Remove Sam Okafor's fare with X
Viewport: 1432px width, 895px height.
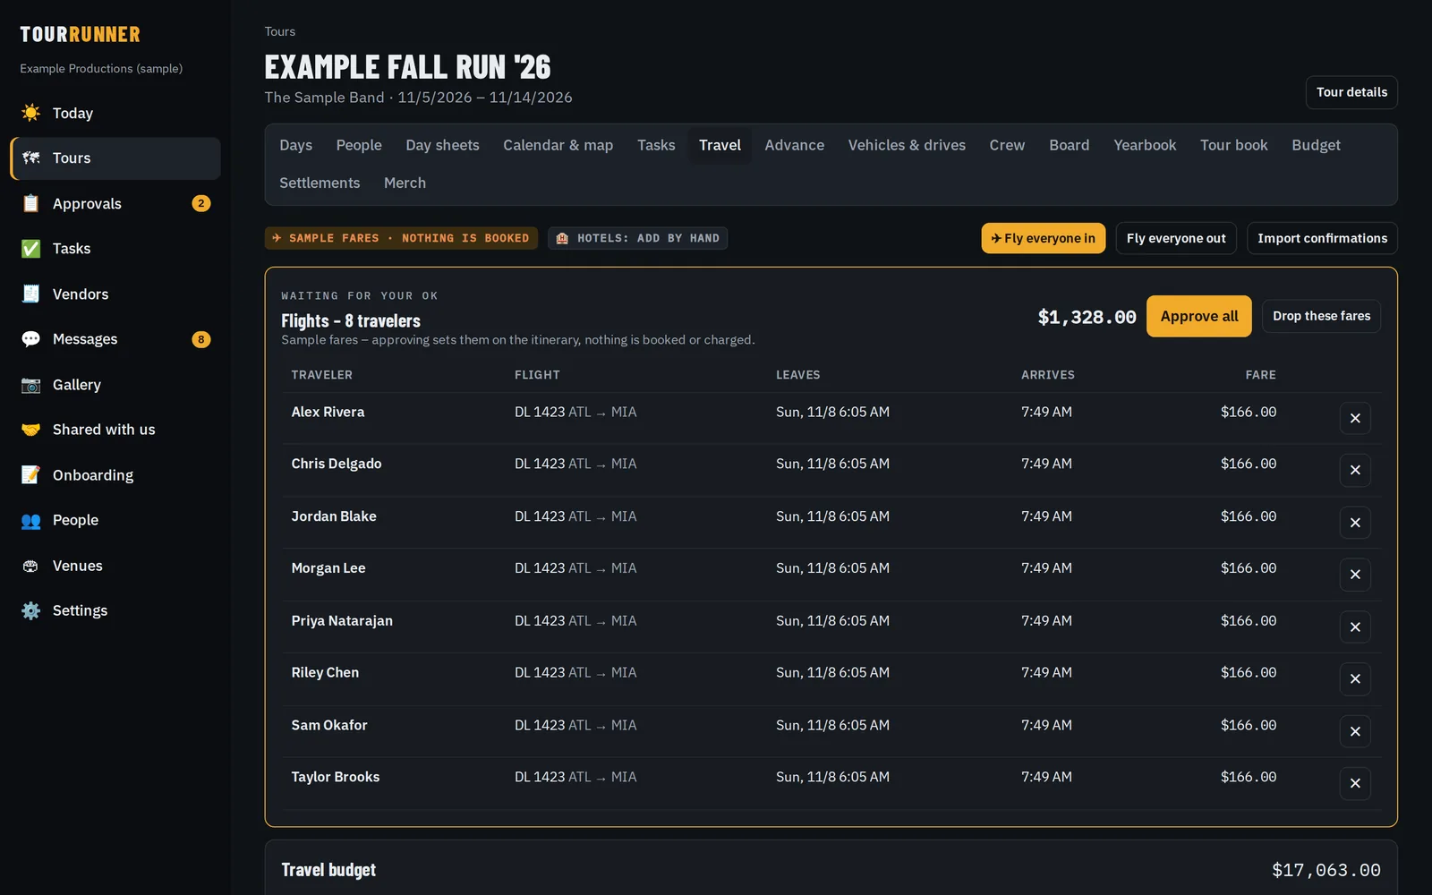(x=1355, y=731)
